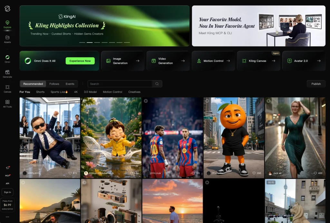Click the Sign In button
Image resolution: width=330 pixels, height=223 pixels.
[7, 192]
